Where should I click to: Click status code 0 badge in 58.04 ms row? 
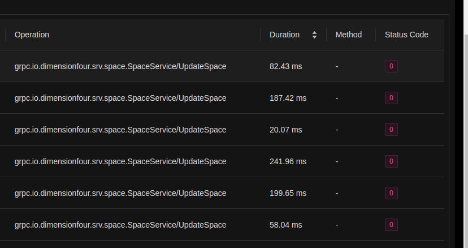point(391,225)
